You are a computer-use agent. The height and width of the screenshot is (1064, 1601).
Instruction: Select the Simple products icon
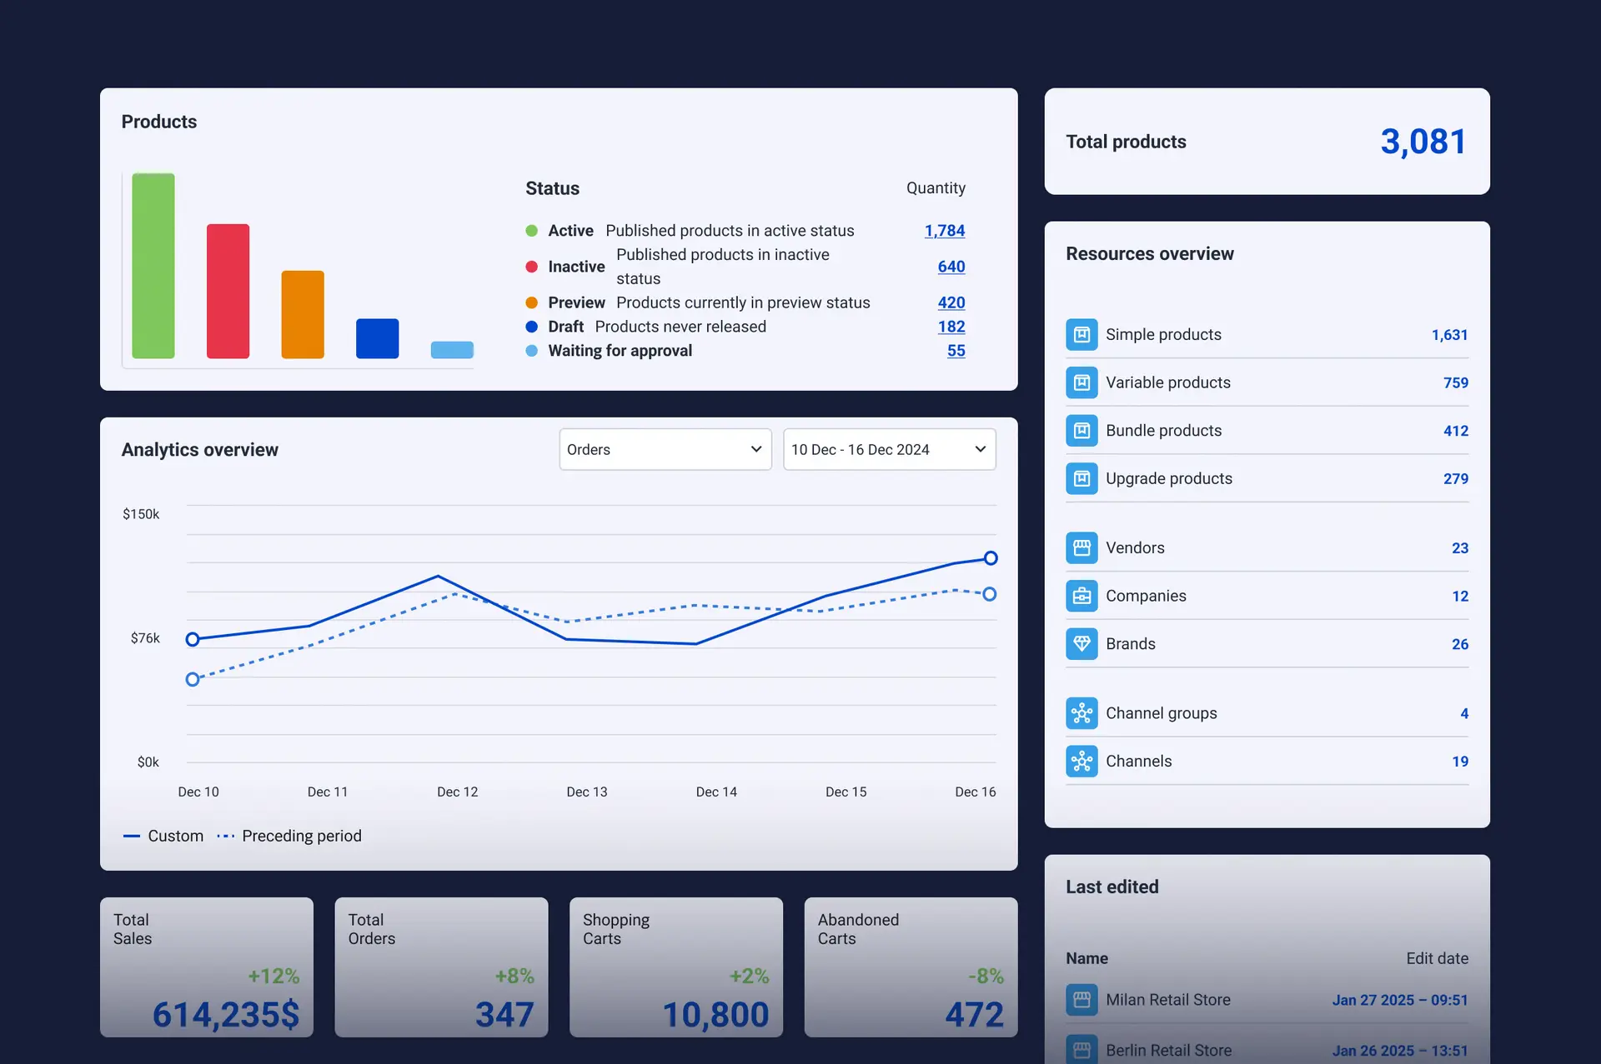[1082, 334]
